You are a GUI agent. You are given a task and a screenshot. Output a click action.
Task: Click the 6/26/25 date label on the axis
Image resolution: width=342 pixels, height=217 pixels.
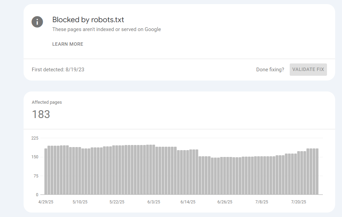pos(225,202)
